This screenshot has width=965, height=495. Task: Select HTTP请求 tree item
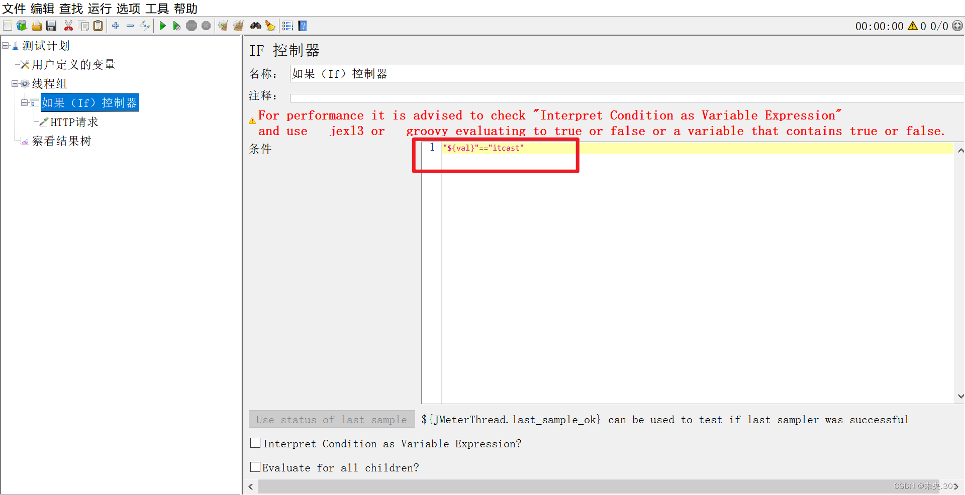[x=74, y=122]
